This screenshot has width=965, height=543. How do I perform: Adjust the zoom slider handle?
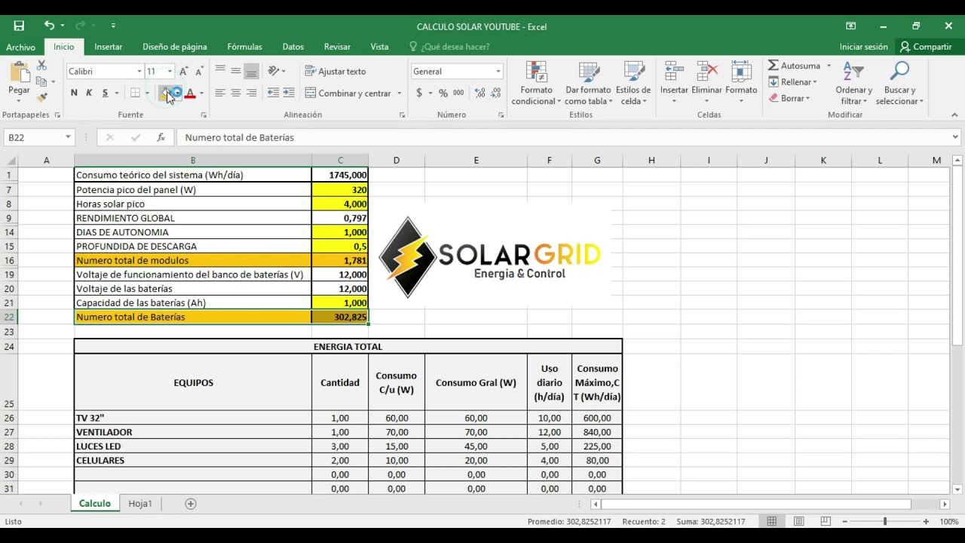pyautogui.click(x=885, y=521)
